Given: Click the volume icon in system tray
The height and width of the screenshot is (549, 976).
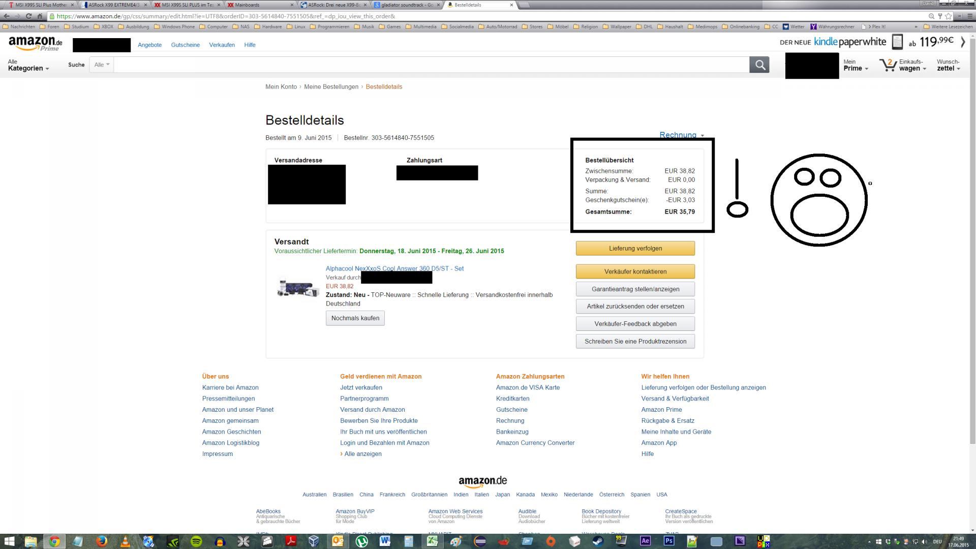Looking at the screenshot, I should click(924, 542).
